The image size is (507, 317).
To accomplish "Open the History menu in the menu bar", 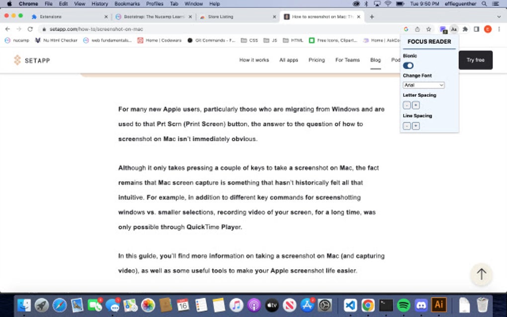I will 99,3.
